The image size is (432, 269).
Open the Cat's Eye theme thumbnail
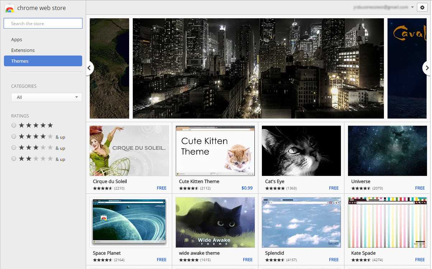(x=301, y=151)
